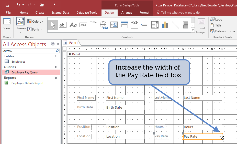Click the Redo arrow icon
The image size is (237, 144).
(x=30, y=5)
